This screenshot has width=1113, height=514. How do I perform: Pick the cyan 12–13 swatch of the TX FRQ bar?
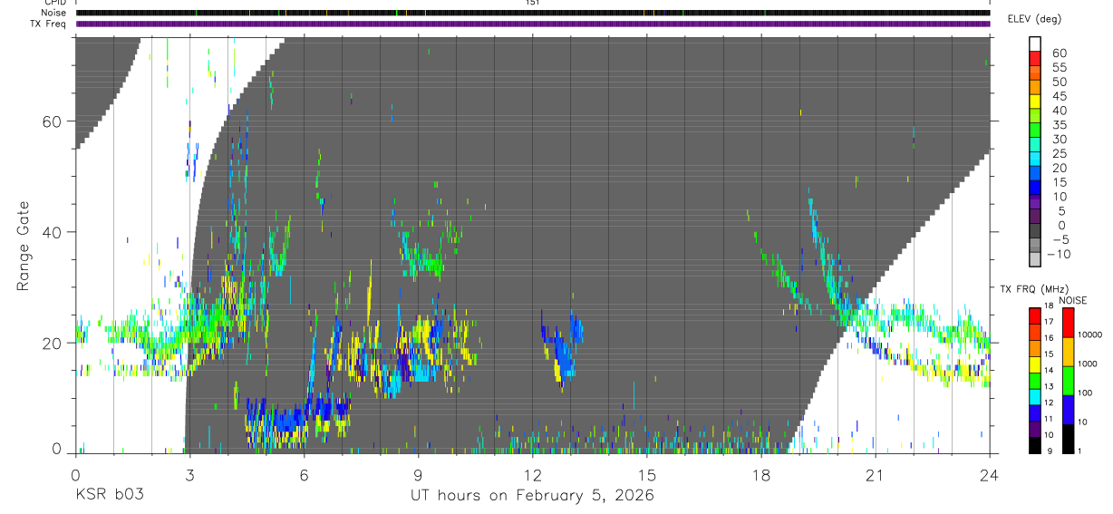pyautogui.click(x=1035, y=396)
